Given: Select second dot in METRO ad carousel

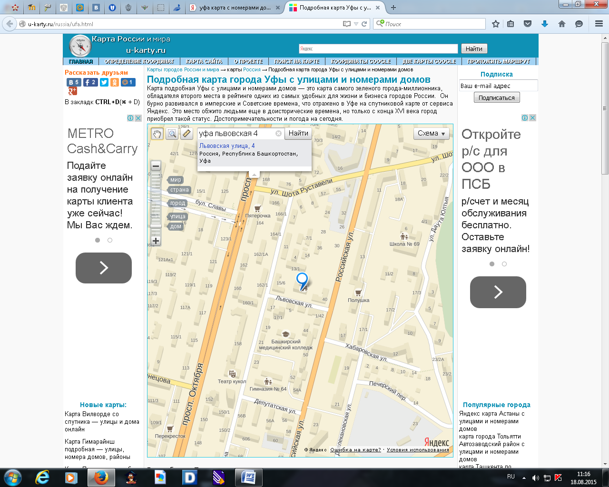Looking at the screenshot, I should tap(110, 240).
